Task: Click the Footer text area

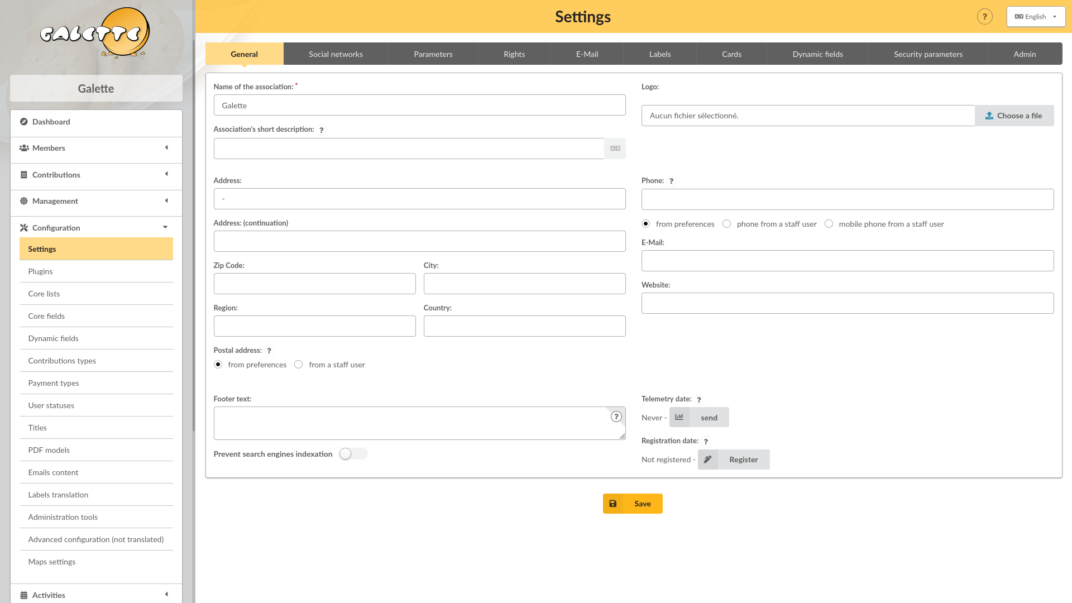Action: (x=419, y=423)
